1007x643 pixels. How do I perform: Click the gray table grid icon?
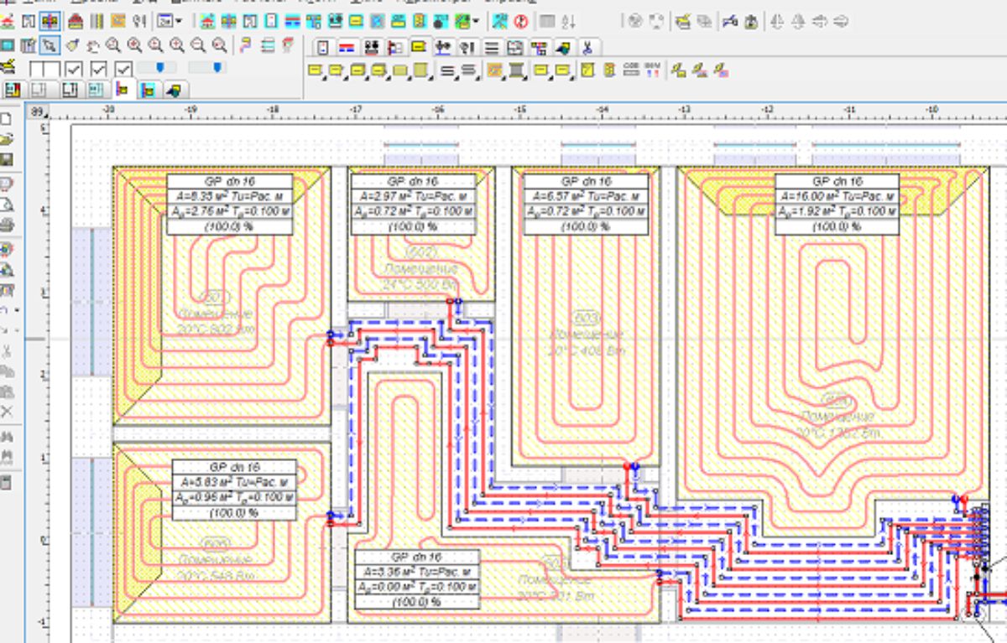pos(547,21)
